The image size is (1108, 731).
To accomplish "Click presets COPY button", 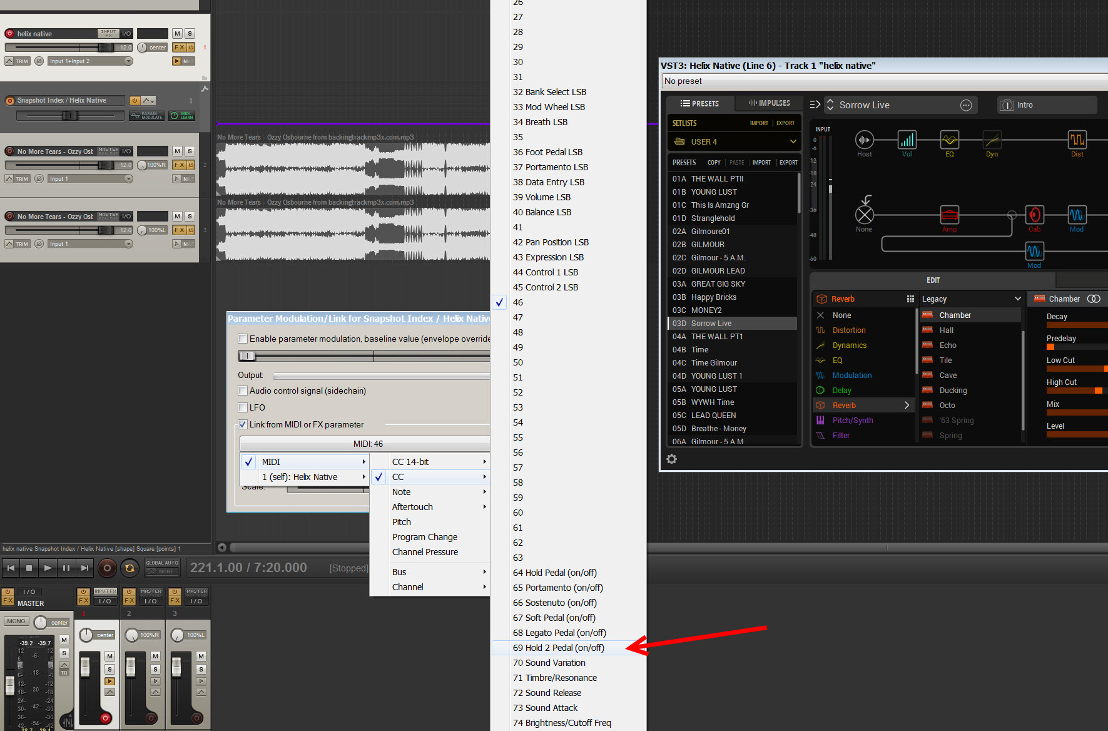I will (714, 163).
